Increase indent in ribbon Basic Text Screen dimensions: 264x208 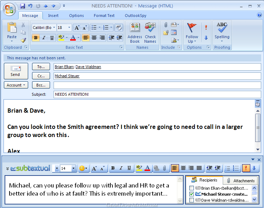pyautogui.click(x=119, y=37)
